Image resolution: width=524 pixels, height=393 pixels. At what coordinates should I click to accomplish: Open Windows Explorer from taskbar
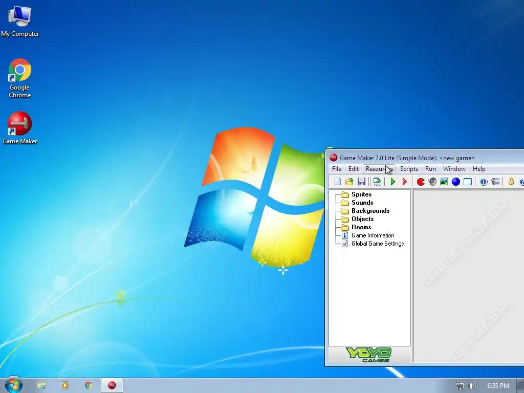tap(41, 386)
